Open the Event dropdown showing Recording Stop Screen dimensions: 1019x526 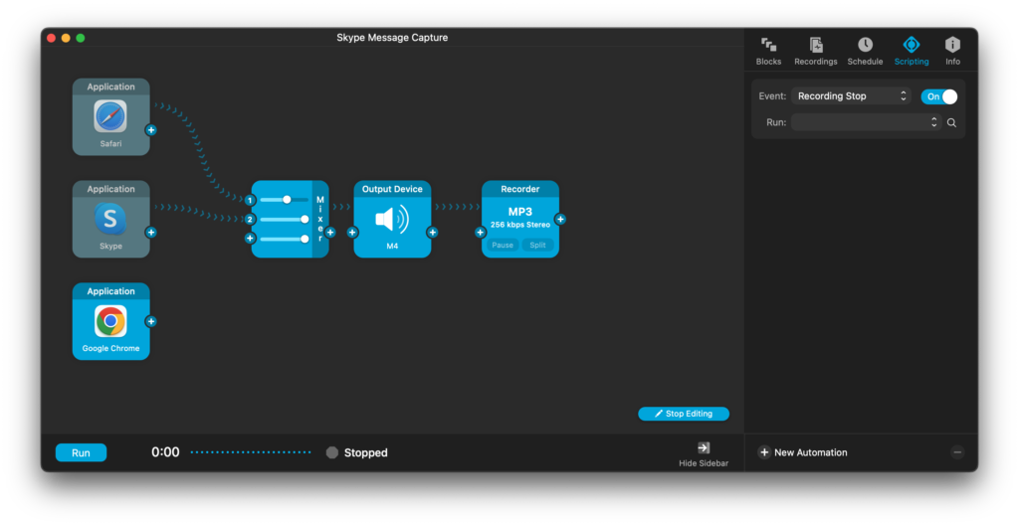[x=851, y=96]
